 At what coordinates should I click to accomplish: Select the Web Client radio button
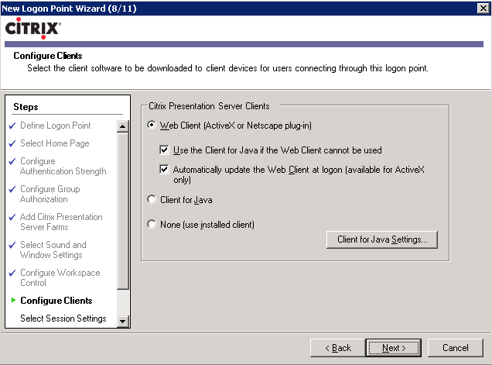pos(152,125)
